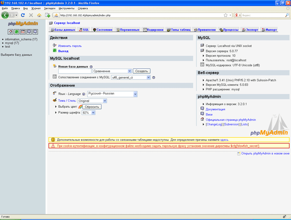Open the SQL query window icon in sidebar

click(23, 32)
